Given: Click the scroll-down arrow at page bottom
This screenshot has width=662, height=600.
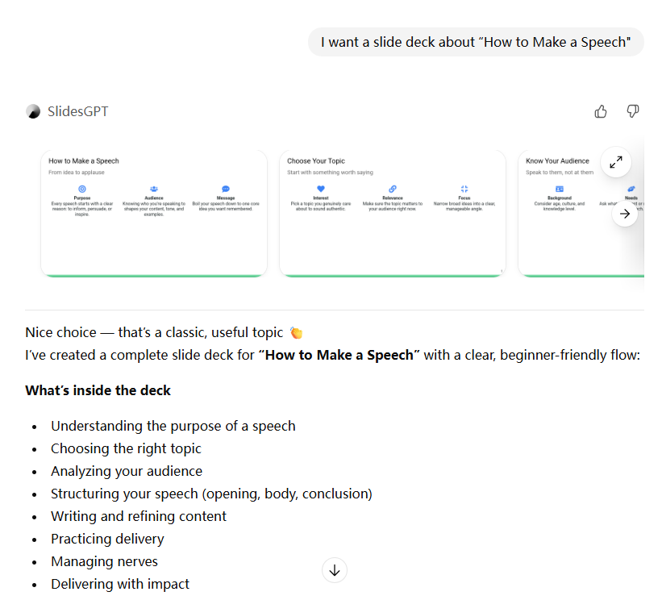Looking at the screenshot, I should 335,570.
